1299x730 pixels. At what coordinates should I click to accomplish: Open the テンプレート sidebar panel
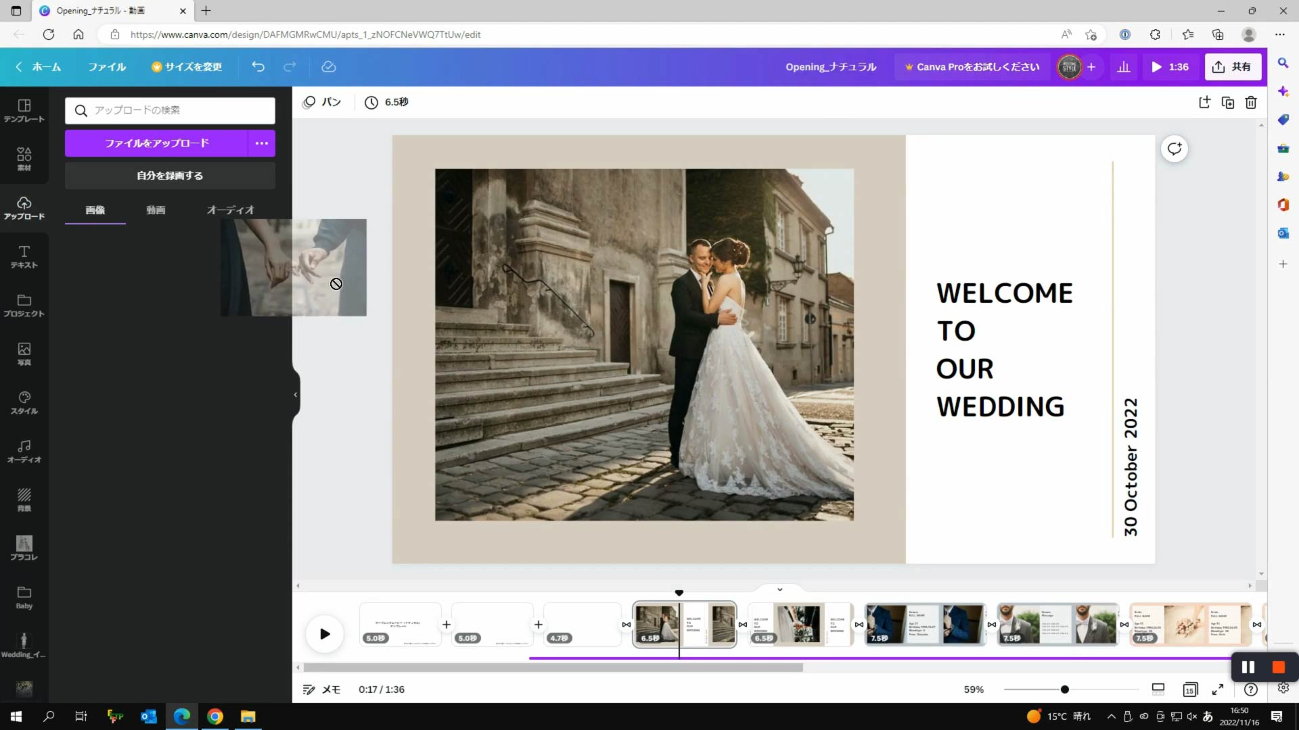tap(24, 110)
